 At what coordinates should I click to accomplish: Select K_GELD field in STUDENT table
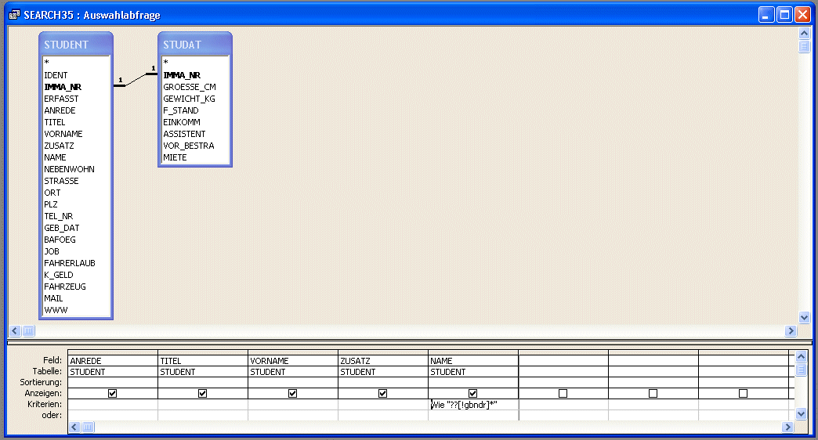pos(77,275)
